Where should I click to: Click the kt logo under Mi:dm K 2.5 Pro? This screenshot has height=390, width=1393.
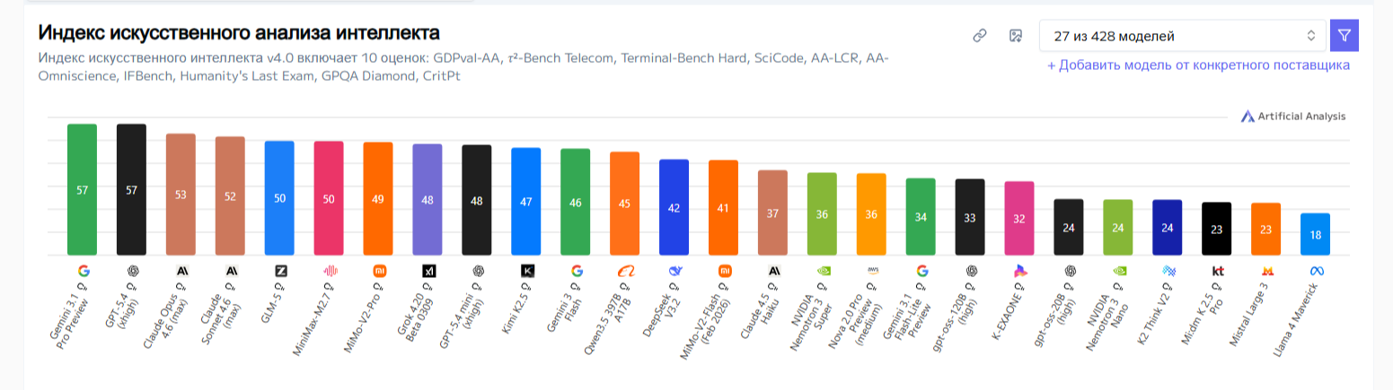point(1217,271)
